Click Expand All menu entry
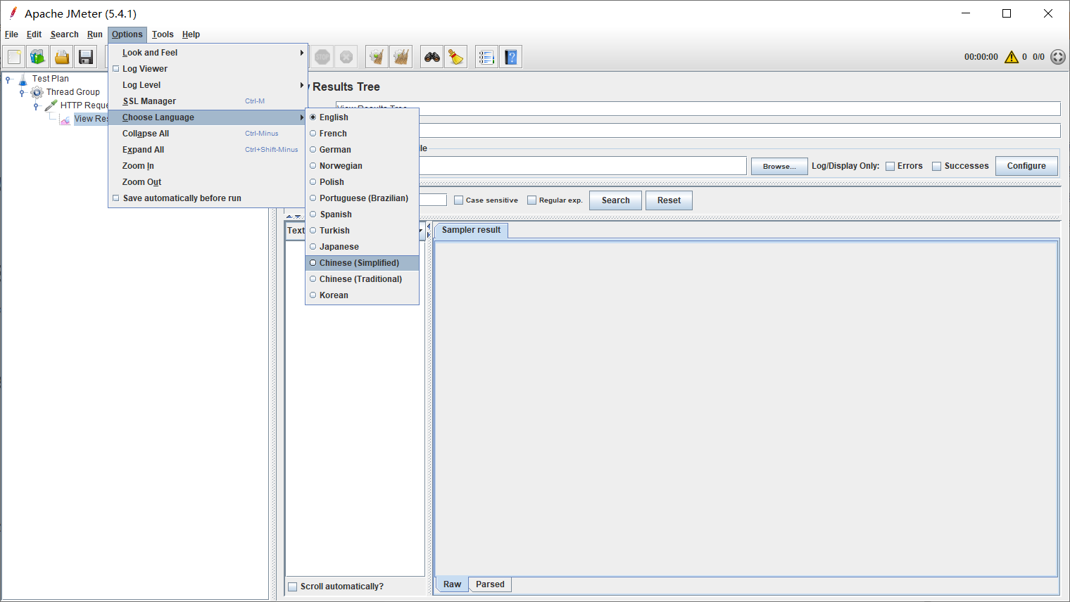 [208, 150]
